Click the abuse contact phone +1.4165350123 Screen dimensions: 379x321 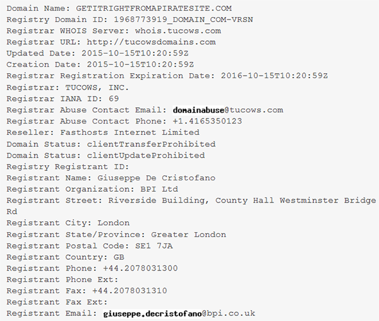[x=207, y=121]
